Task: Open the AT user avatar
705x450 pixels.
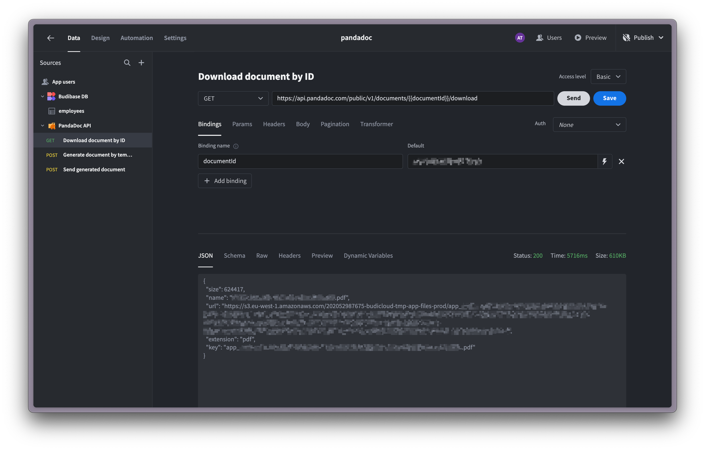Action: pyautogui.click(x=520, y=37)
